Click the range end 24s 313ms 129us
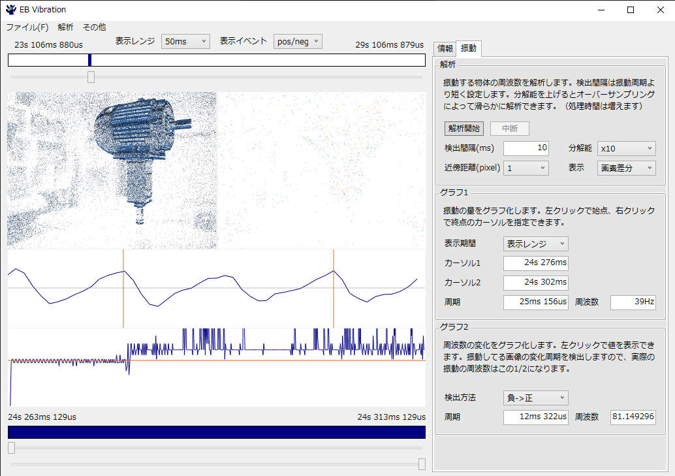The image size is (675, 476). pyautogui.click(x=391, y=417)
